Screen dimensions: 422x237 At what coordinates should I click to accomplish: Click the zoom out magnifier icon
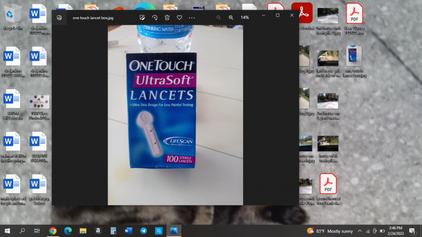point(218,17)
